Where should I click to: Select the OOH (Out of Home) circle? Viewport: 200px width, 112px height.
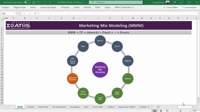[72, 61]
